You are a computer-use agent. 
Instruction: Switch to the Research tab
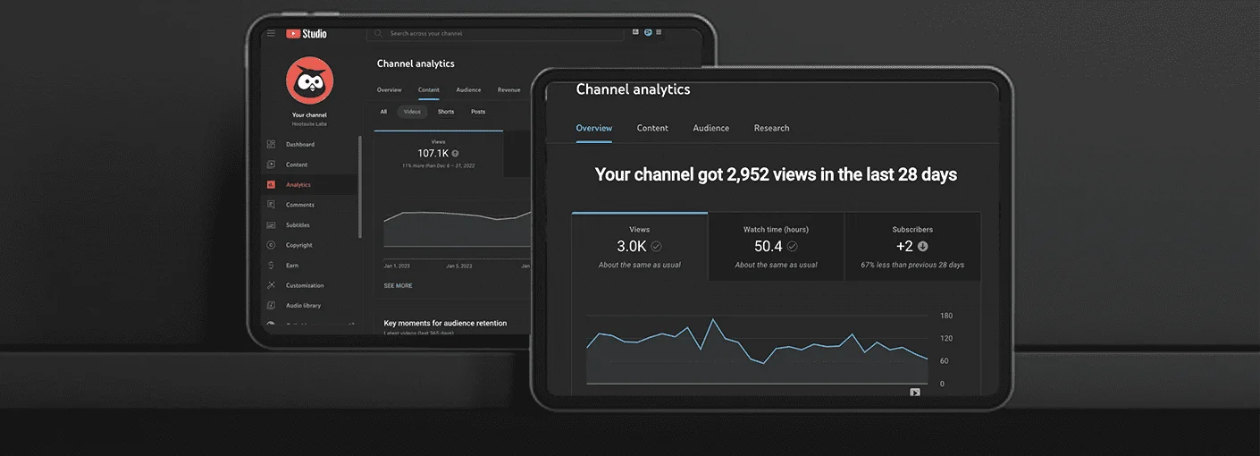point(771,128)
